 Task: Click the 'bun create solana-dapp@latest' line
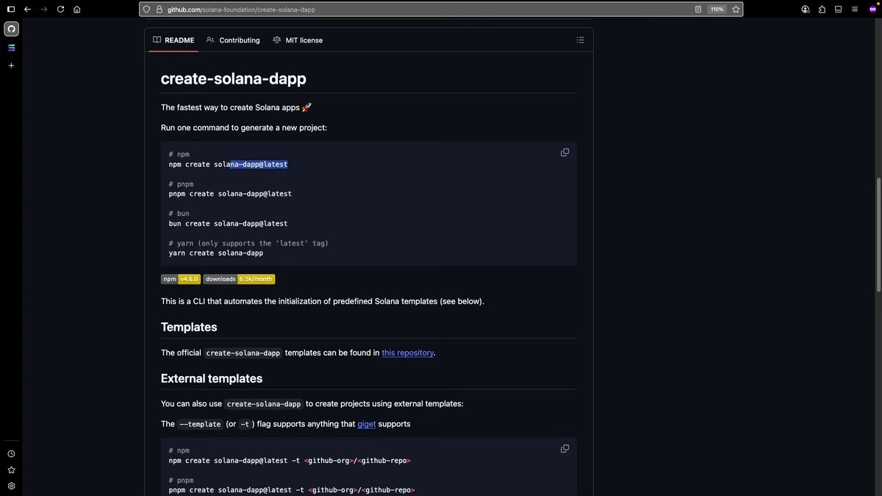pos(228,223)
